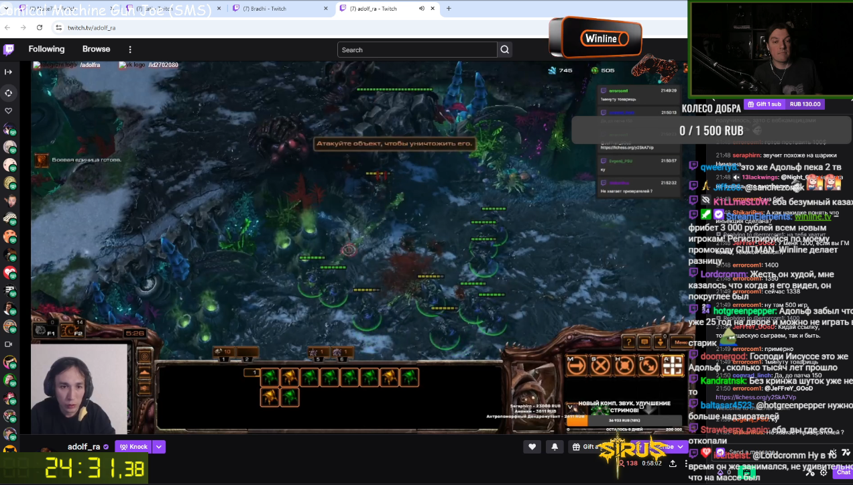This screenshot has height=485, width=853.
Task: Open the in-game chat message icon
Action: pyautogui.click(x=644, y=342)
